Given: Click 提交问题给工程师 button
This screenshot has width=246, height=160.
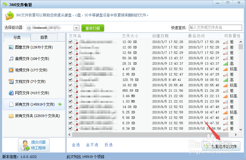Looking at the screenshot, I should pos(34,145).
